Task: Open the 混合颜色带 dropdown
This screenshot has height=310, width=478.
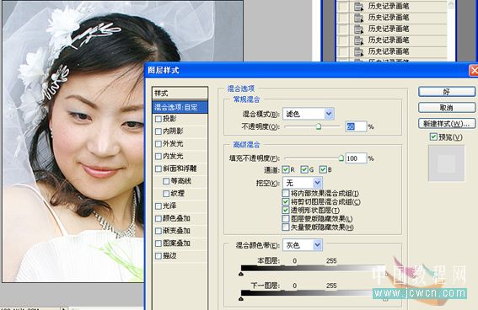Action: (303, 245)
